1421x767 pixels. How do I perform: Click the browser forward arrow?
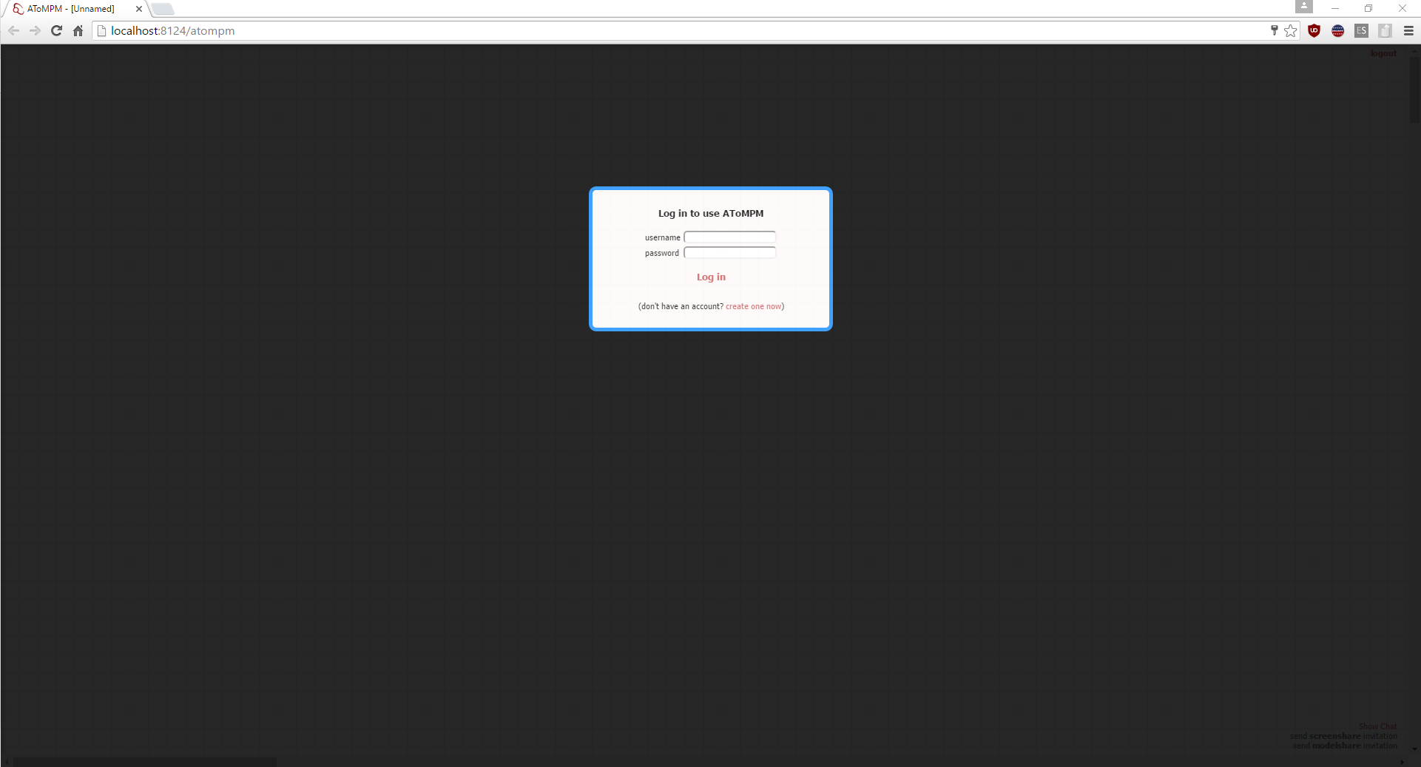[35, 30]
